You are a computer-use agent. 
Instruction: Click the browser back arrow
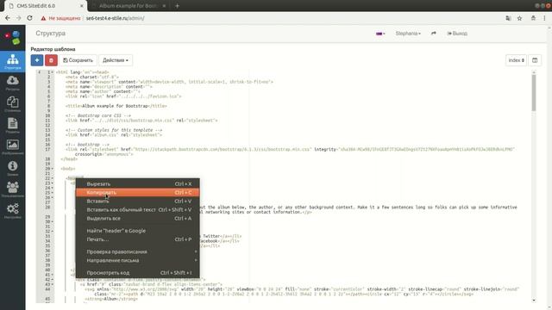8,18
